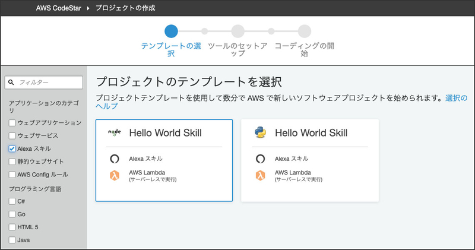The height and width of the screenshot is (250, 475).
Task: Click the ツールのセットアップ step label
Action: (x=238, y=50)
